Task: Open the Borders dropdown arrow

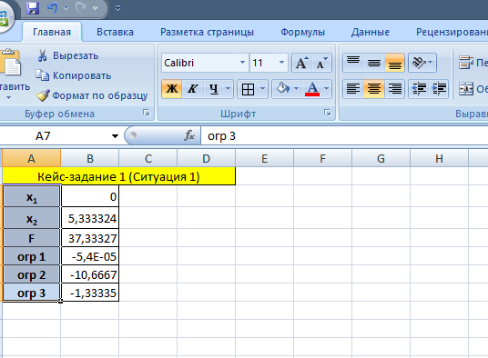Action: click(263, 89)
